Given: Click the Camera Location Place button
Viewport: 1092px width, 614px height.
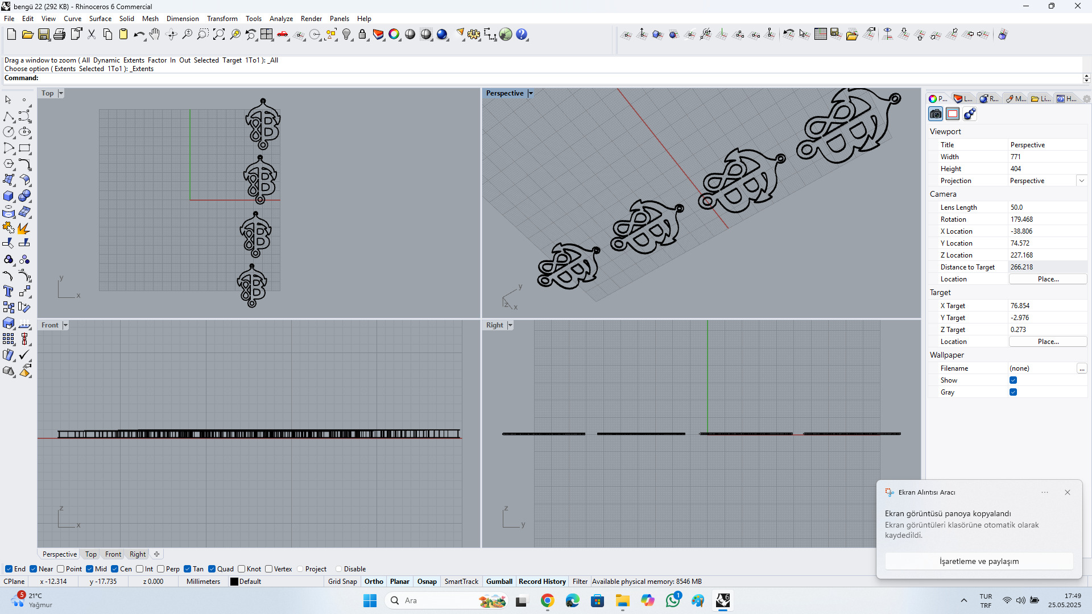Looking at the screenshot, I should coord(1048,279).
